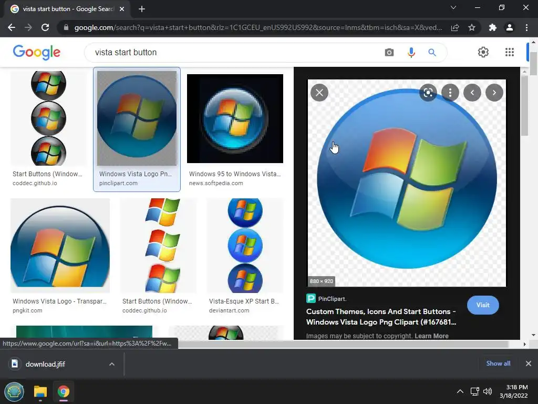Open preview panel three-dot options
This screenshot has width=538, height=404.
point(450,93)
